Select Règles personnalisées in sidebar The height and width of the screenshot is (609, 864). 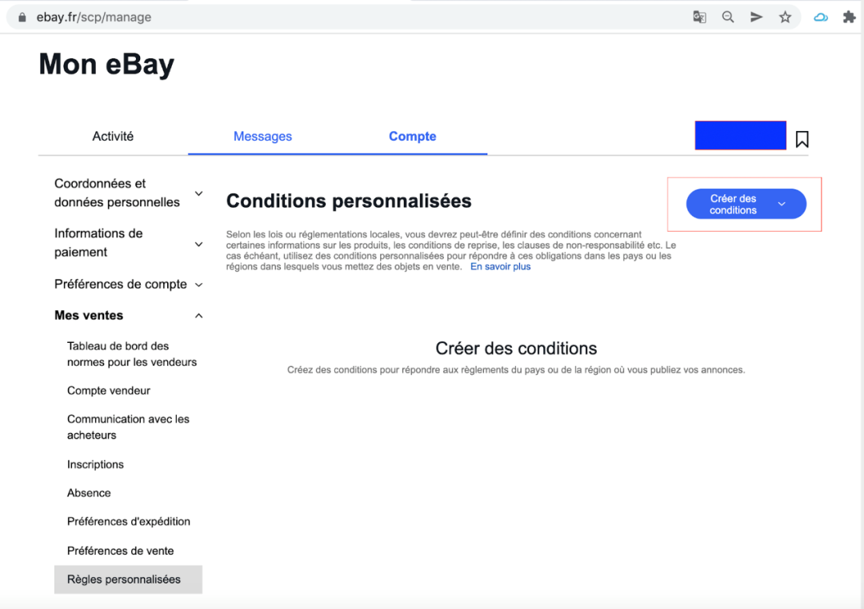tap(128, 579)
